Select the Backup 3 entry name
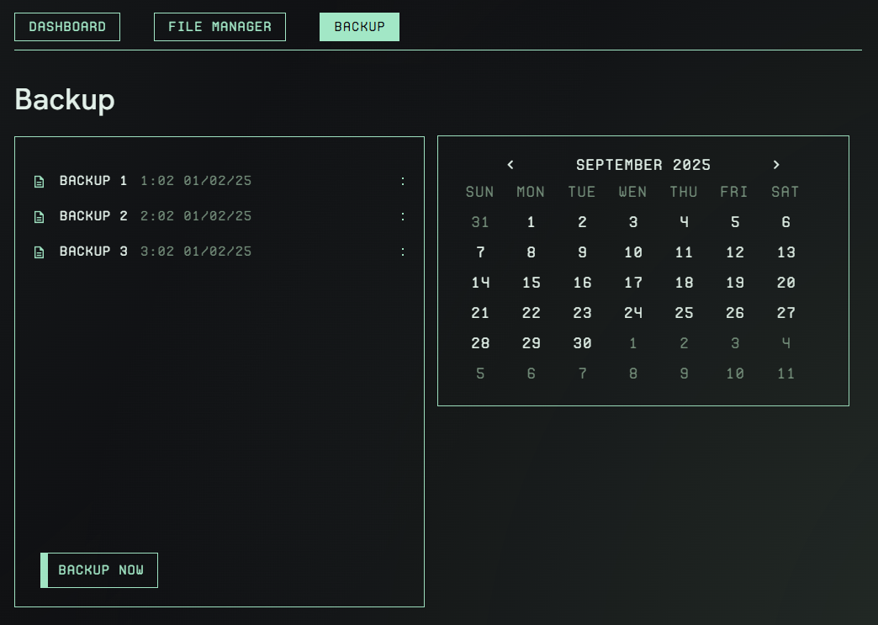This screenshot has width=878, height=625. tap(93, 252)
